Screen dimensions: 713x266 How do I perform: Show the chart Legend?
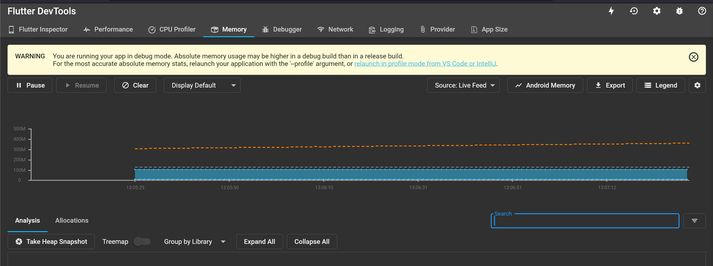click(661, 85)
